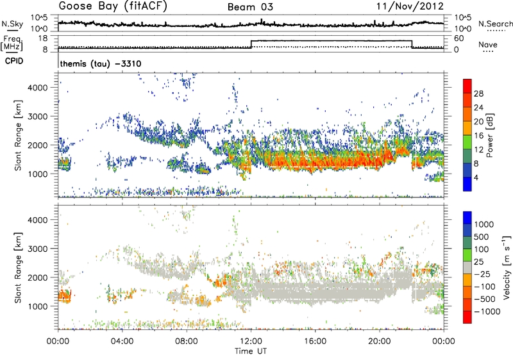The image size is (513, 355).
Task: Click the light green Velocity segment between 25 and 100
Action: (467, 255)
